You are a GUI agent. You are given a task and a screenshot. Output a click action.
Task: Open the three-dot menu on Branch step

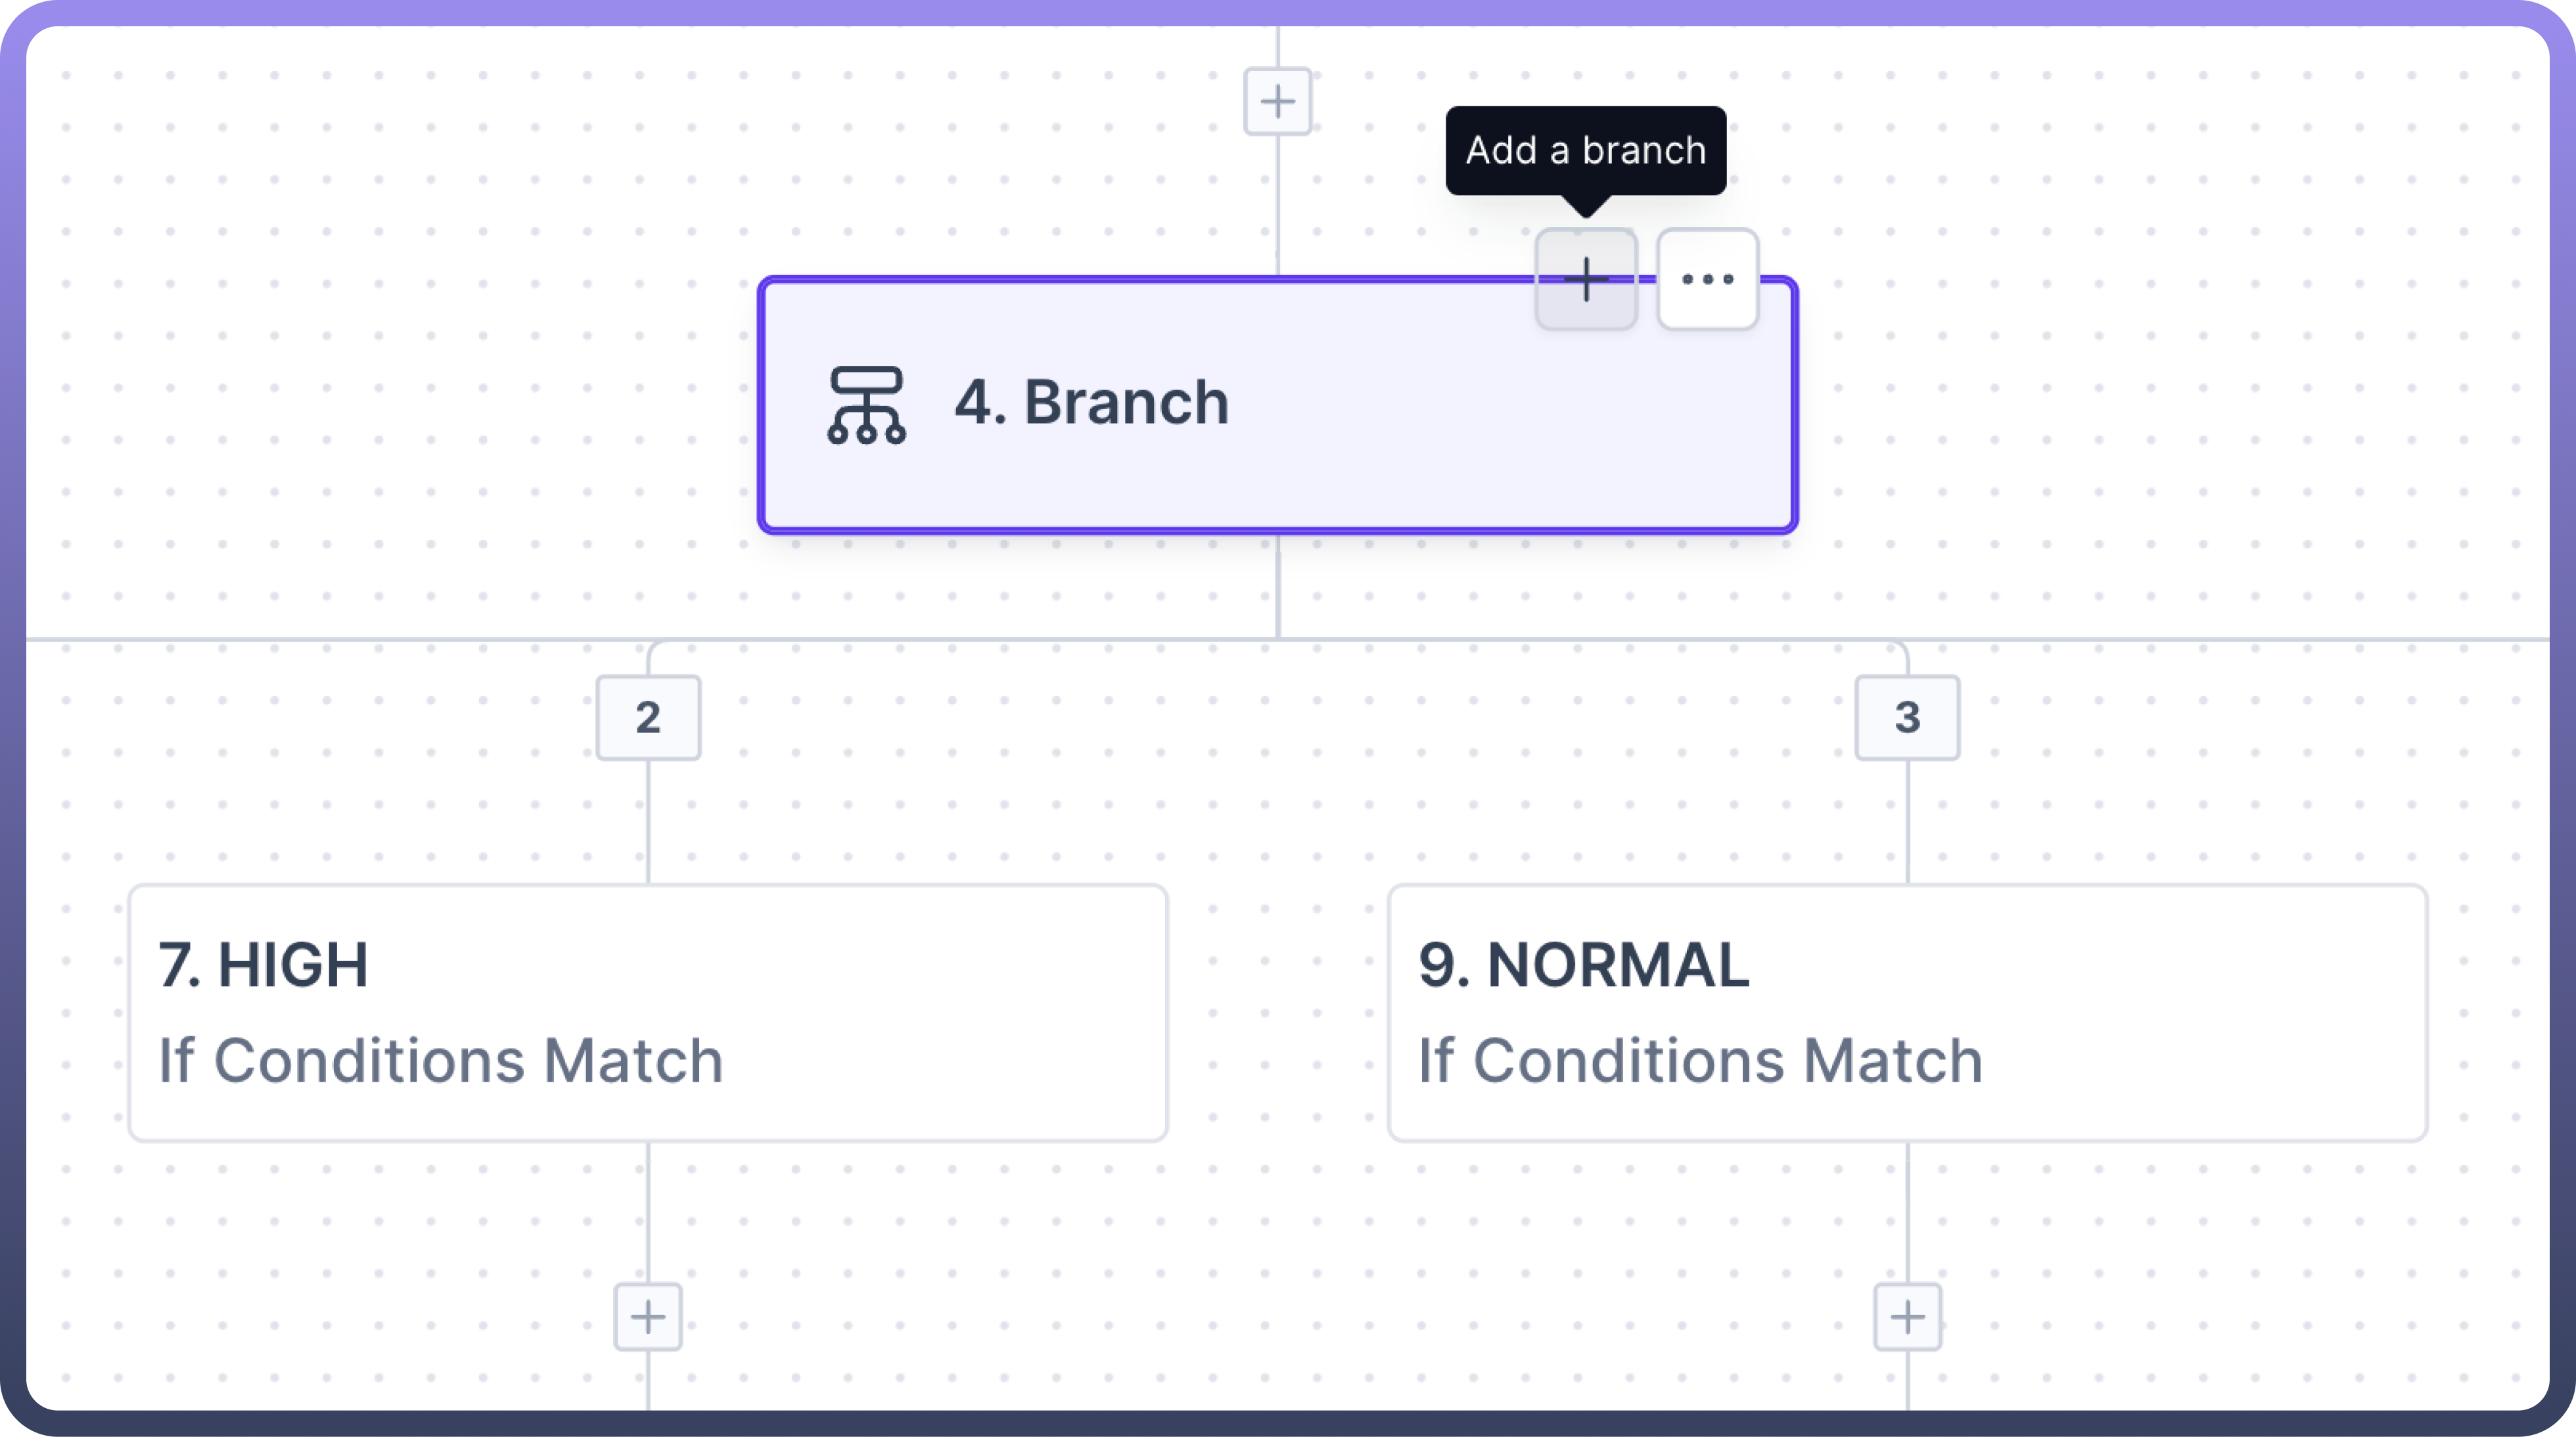1707,279
